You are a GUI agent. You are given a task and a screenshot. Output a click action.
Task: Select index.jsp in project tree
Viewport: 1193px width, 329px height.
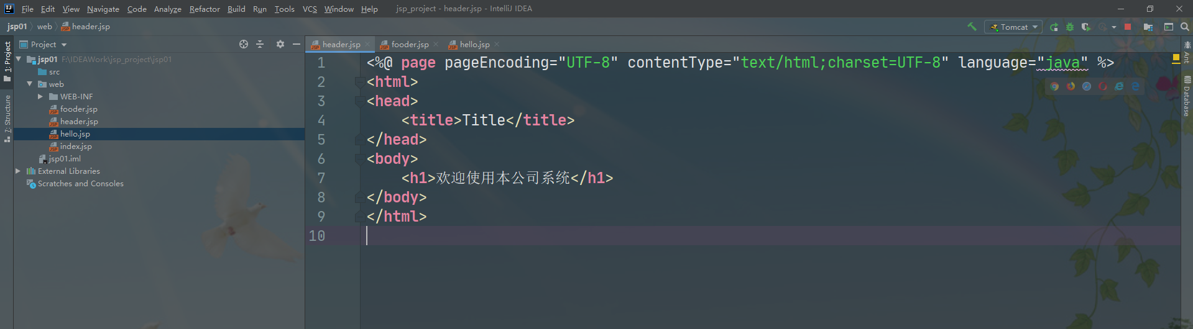click(71, 146)
